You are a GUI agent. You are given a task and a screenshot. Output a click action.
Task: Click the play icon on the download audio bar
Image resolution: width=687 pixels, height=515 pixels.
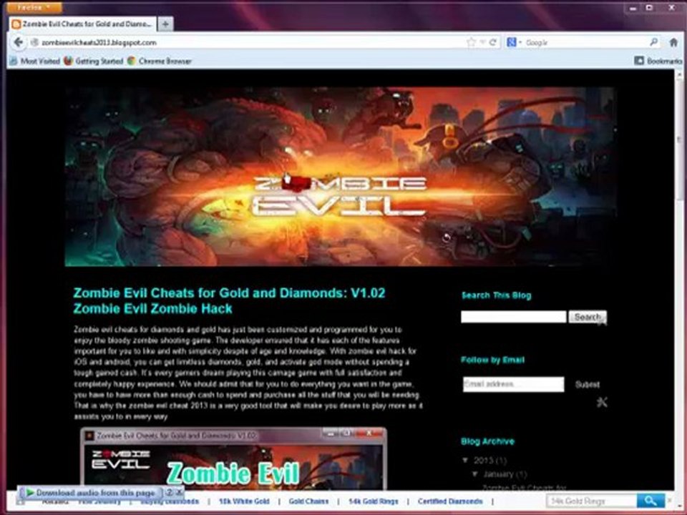(x=29, y=493)
